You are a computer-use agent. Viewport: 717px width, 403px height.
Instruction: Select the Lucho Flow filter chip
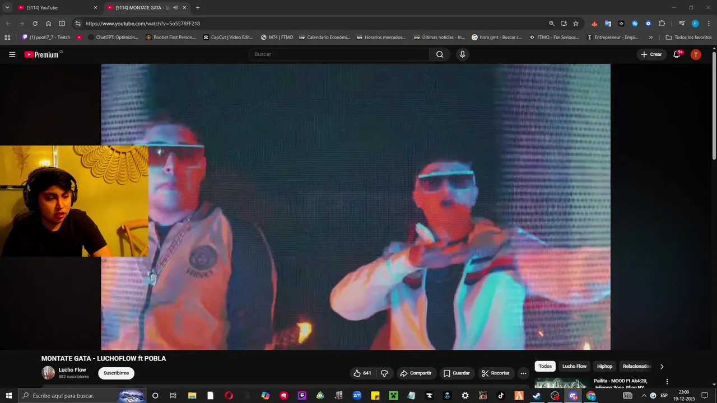[574, 367]
